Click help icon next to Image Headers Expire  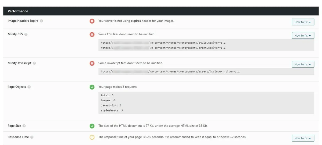(41, 21)
